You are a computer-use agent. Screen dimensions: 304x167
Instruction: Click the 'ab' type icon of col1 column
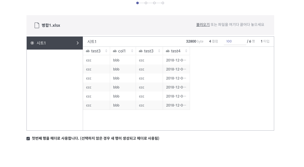pos(115,51)
